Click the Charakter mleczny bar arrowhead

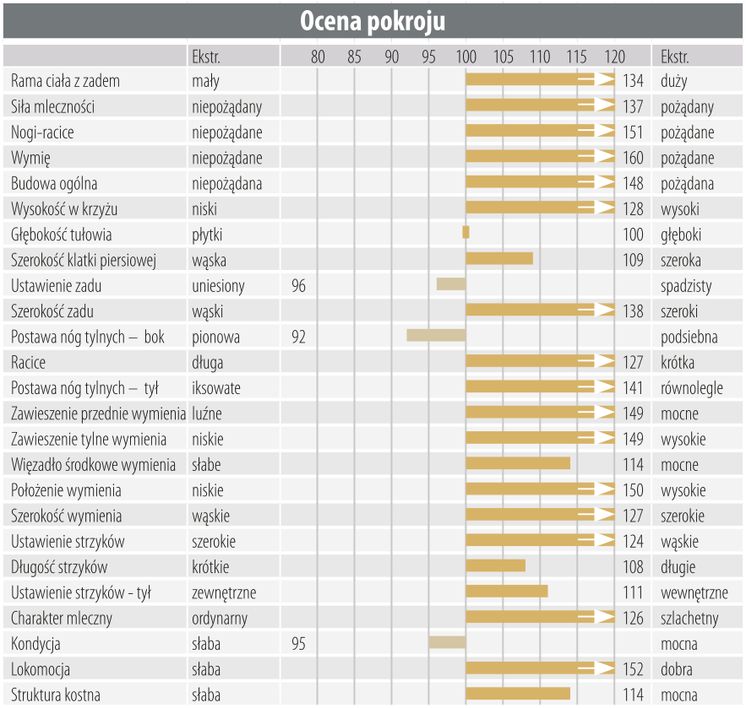(x=604, y=618)
